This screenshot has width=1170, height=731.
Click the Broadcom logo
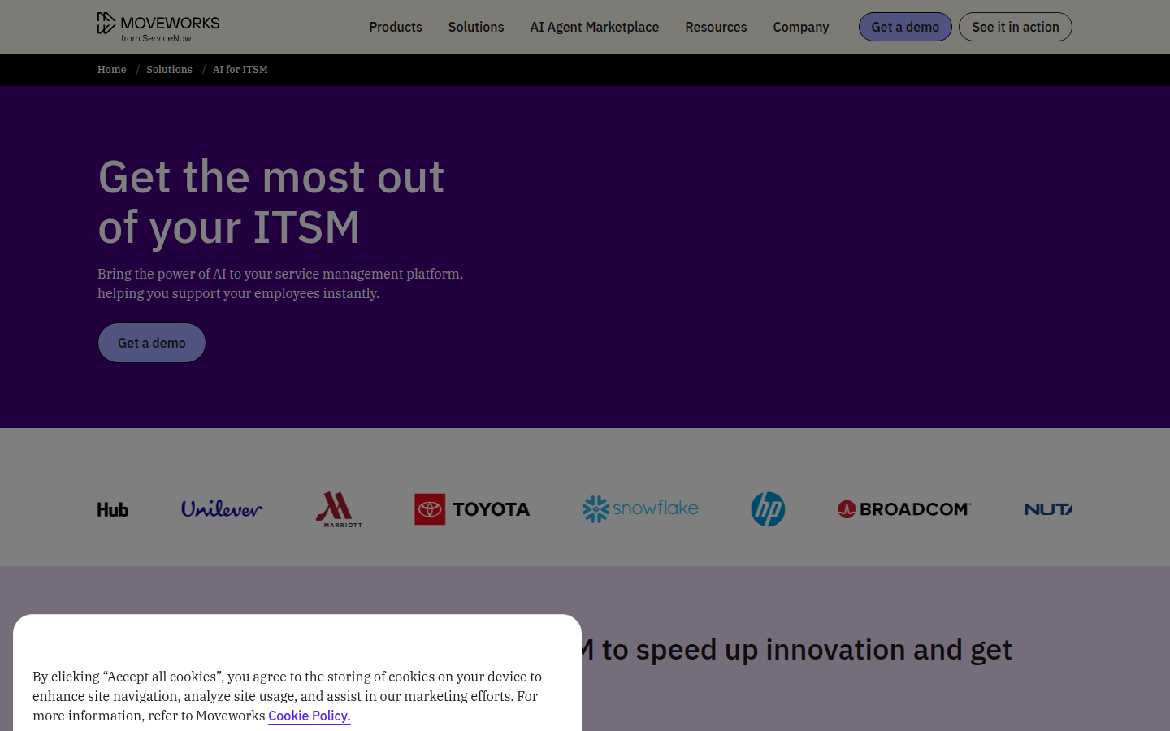pyautogui.click(x=904, y=509)
